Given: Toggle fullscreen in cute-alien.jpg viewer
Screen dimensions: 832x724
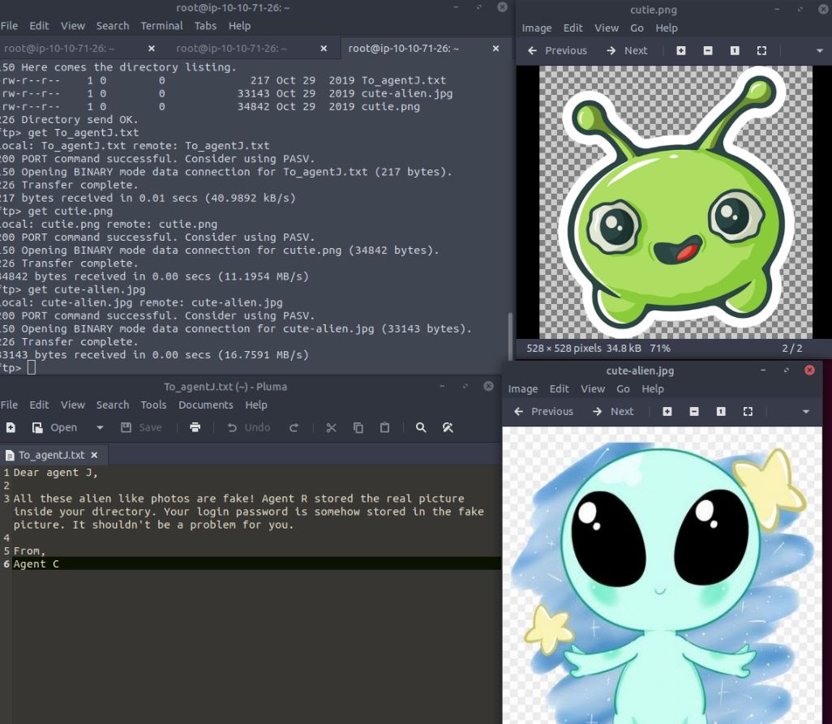Looking at the screenshot, I should click(x=748, y=411).
